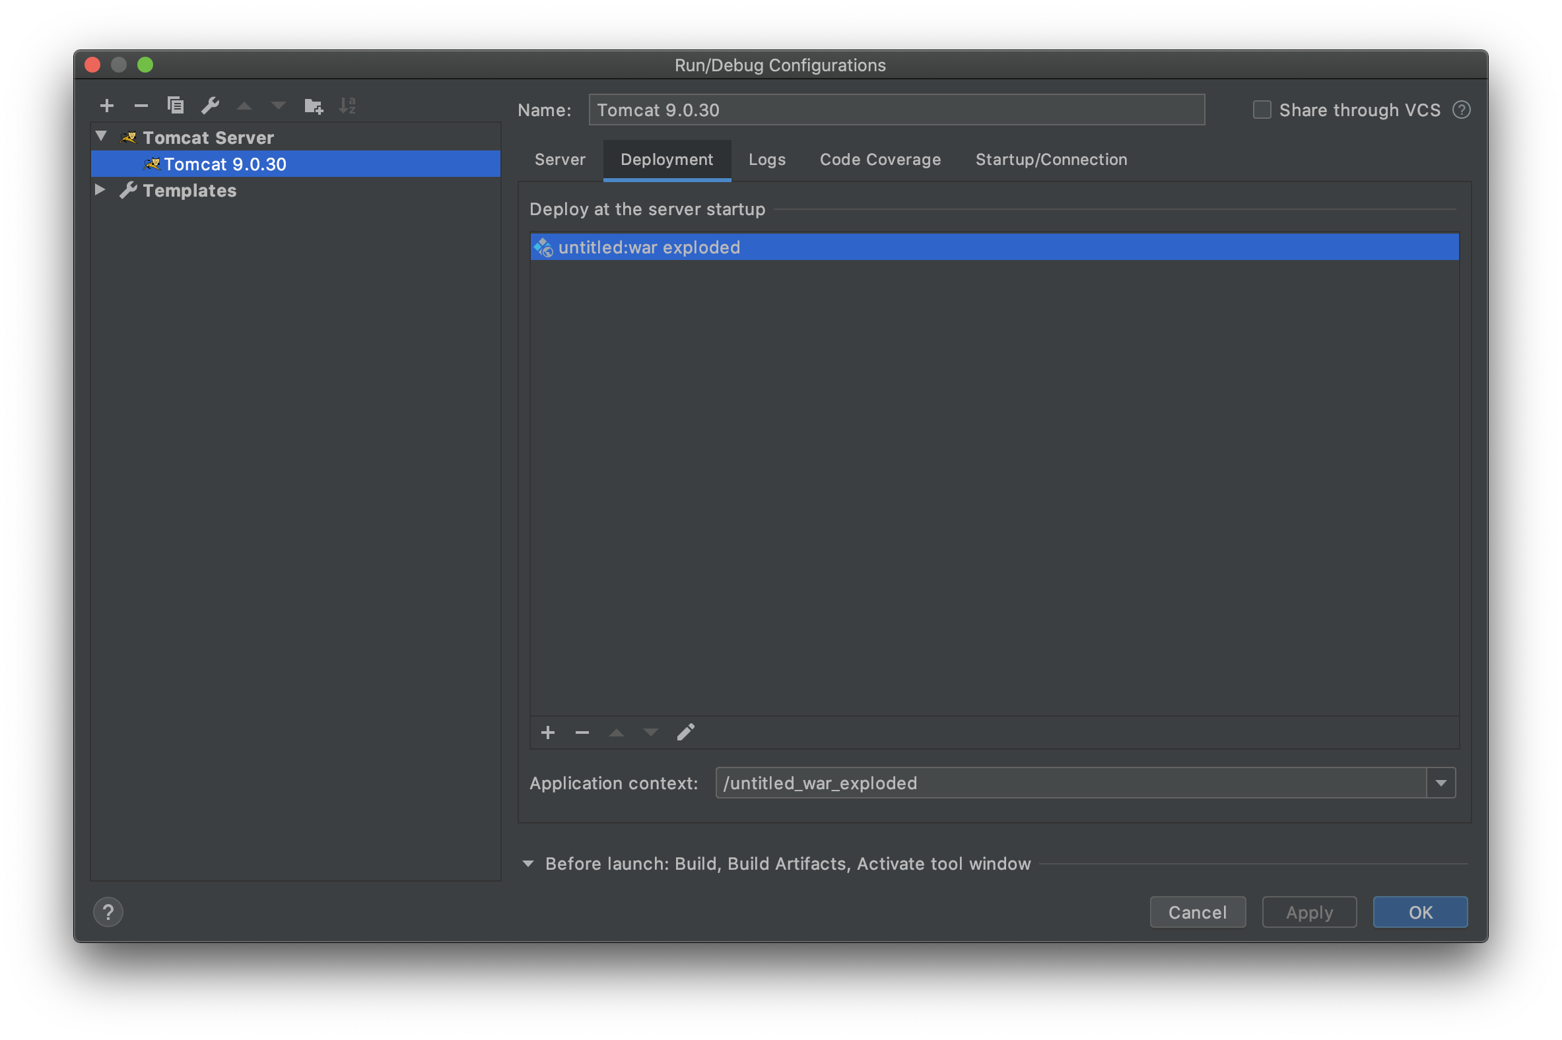This screenshot has width=1562, height=1040.
Task: Select the Tomcat 9.0.30 configuration
Action: [225, 164]
